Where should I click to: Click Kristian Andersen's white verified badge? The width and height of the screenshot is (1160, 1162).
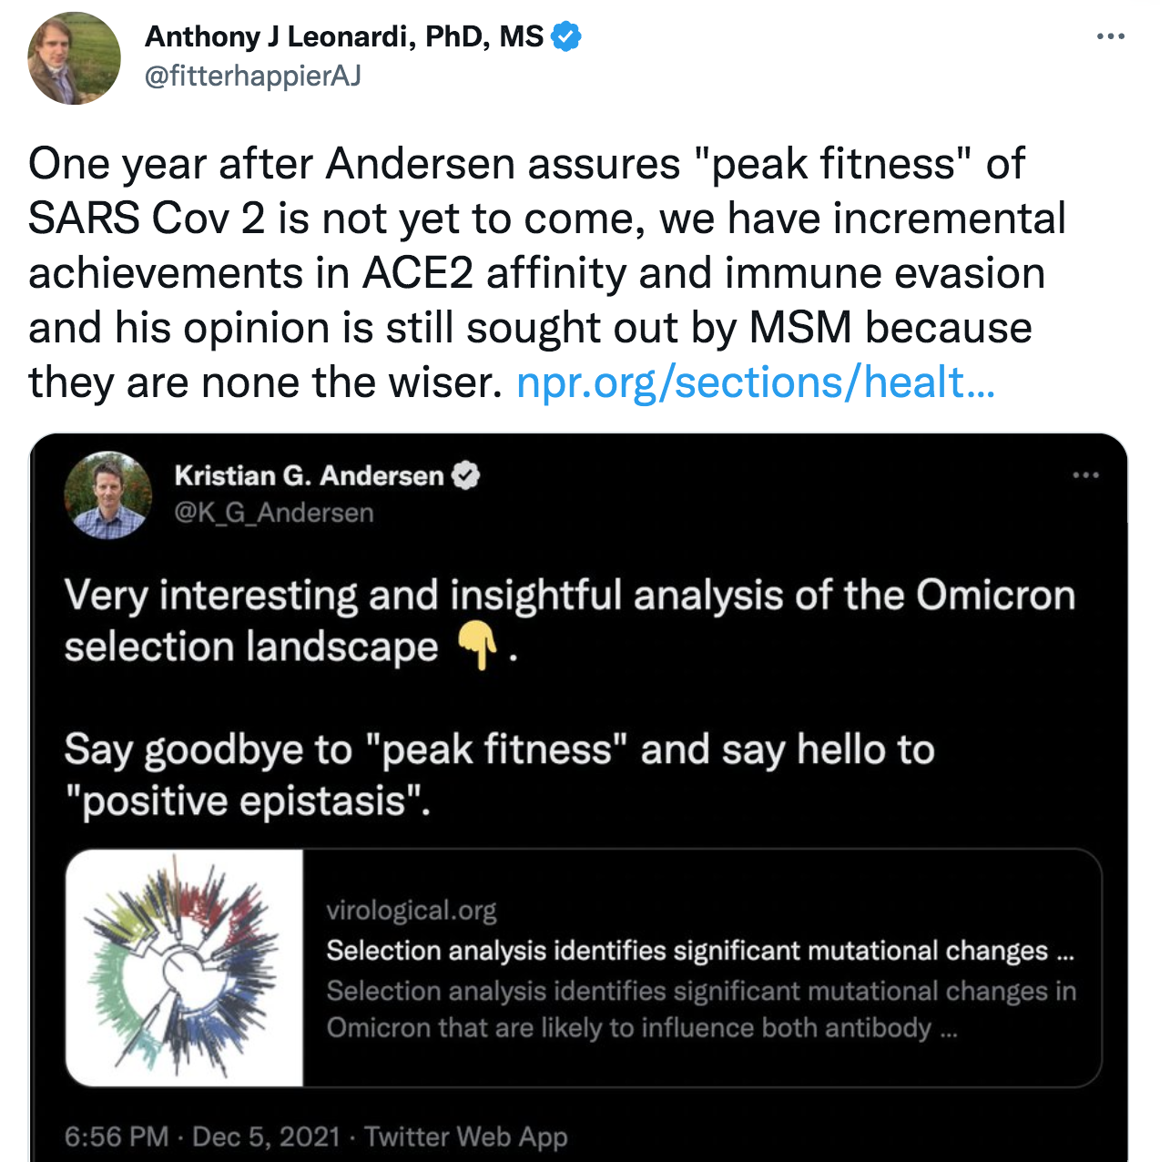[466, 475]
